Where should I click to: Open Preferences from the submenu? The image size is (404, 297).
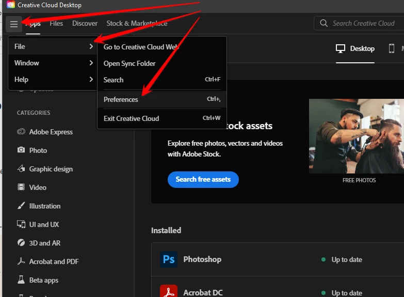click(x=162, y=99)
